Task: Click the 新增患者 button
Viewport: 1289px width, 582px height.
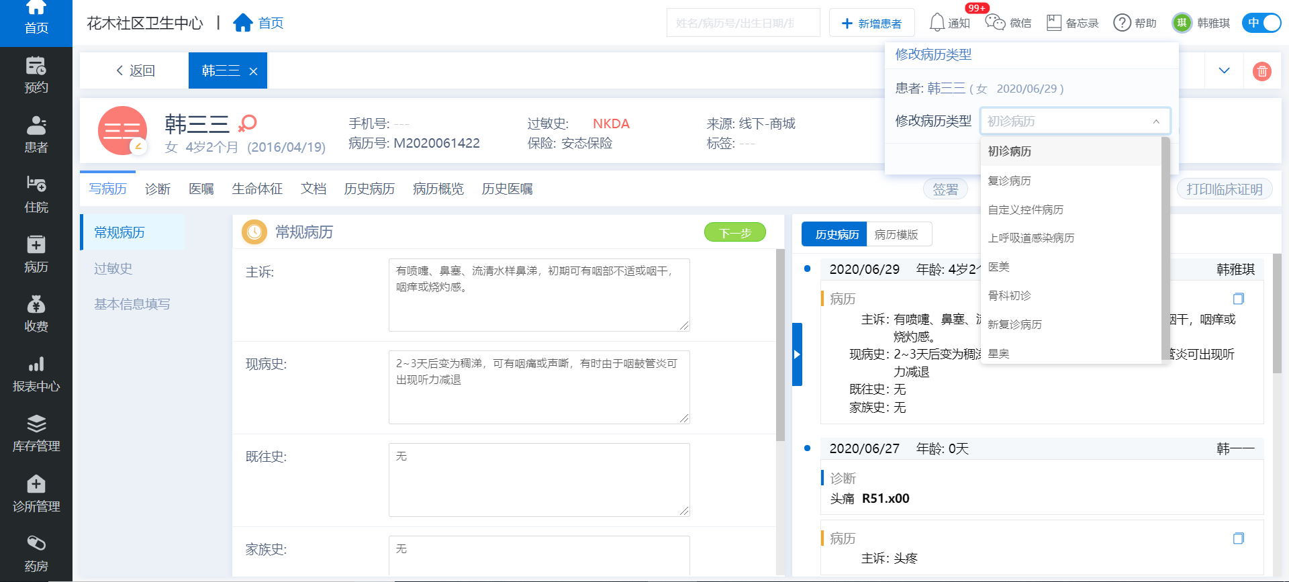Action: [x=871, y=23]
